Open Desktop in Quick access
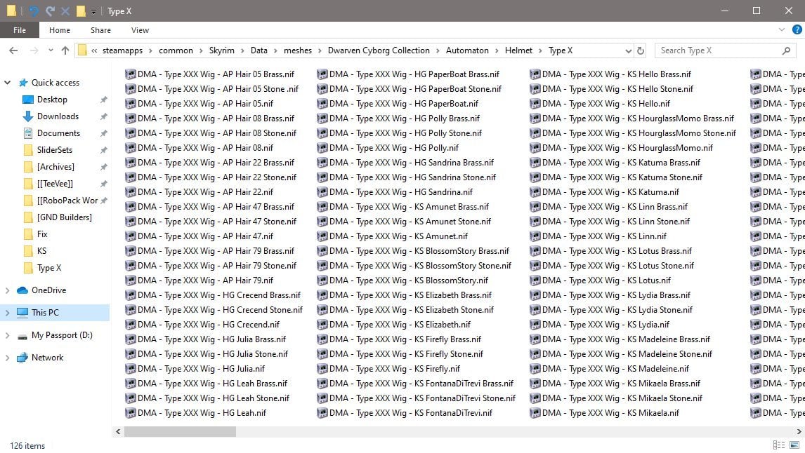 click(52, 100)
